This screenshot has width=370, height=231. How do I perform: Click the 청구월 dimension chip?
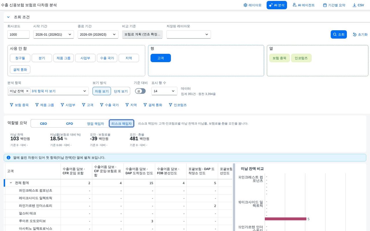[20, 58]
